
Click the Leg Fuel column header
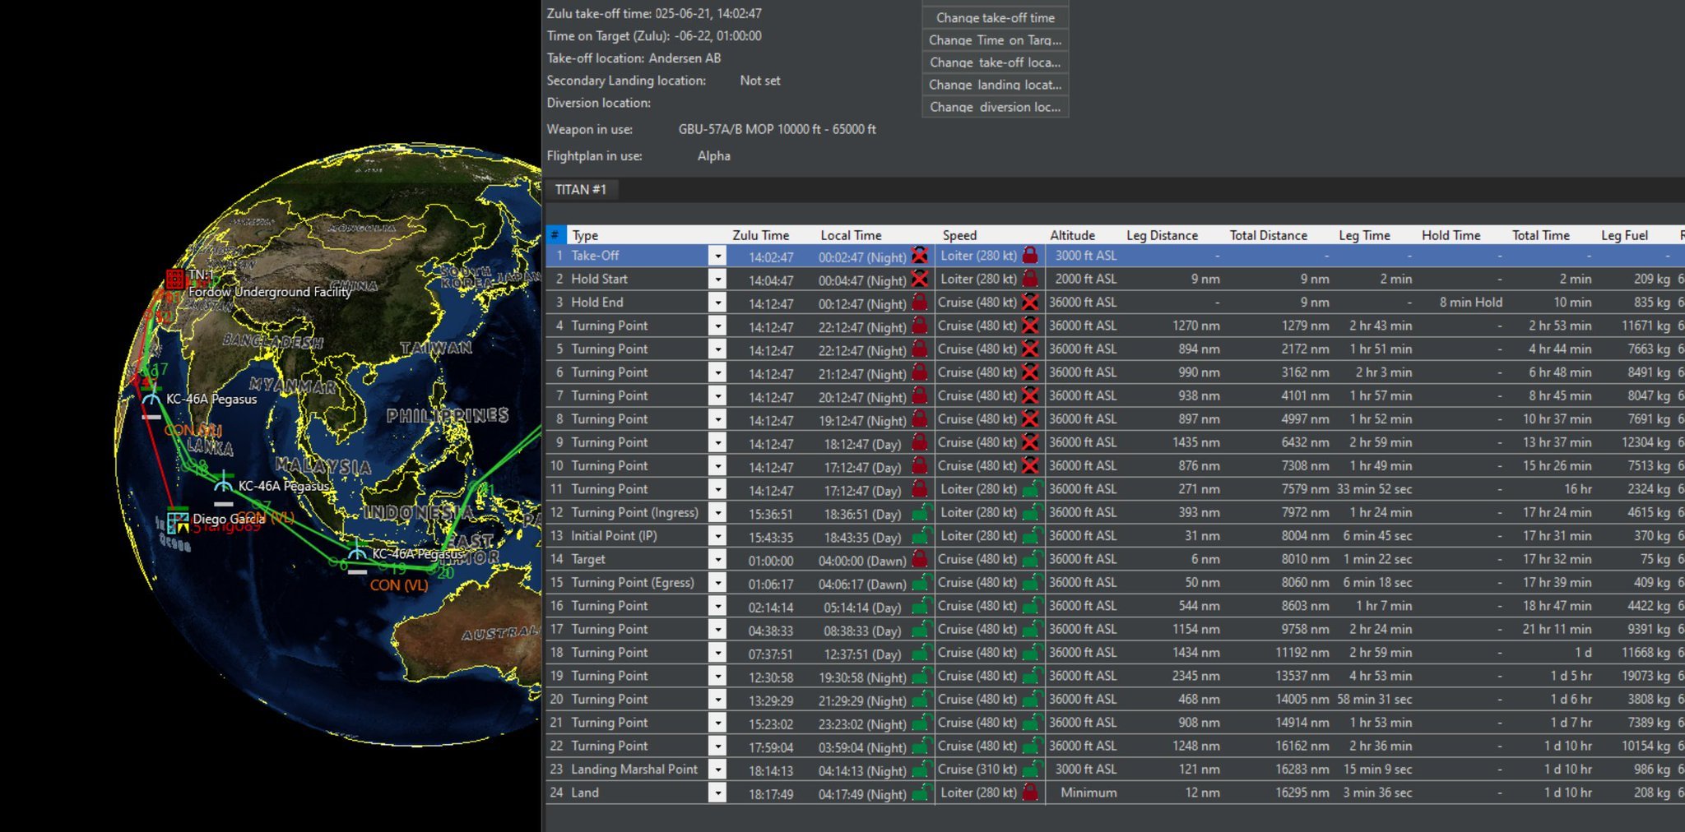(x=1624, y=235)
